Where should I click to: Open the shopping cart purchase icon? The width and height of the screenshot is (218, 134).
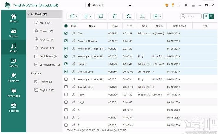[x=167, y=5]
